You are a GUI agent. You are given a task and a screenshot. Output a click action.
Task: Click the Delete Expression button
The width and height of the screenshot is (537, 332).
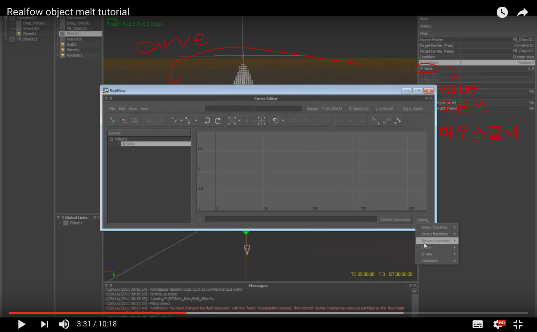tap(396, 220)
